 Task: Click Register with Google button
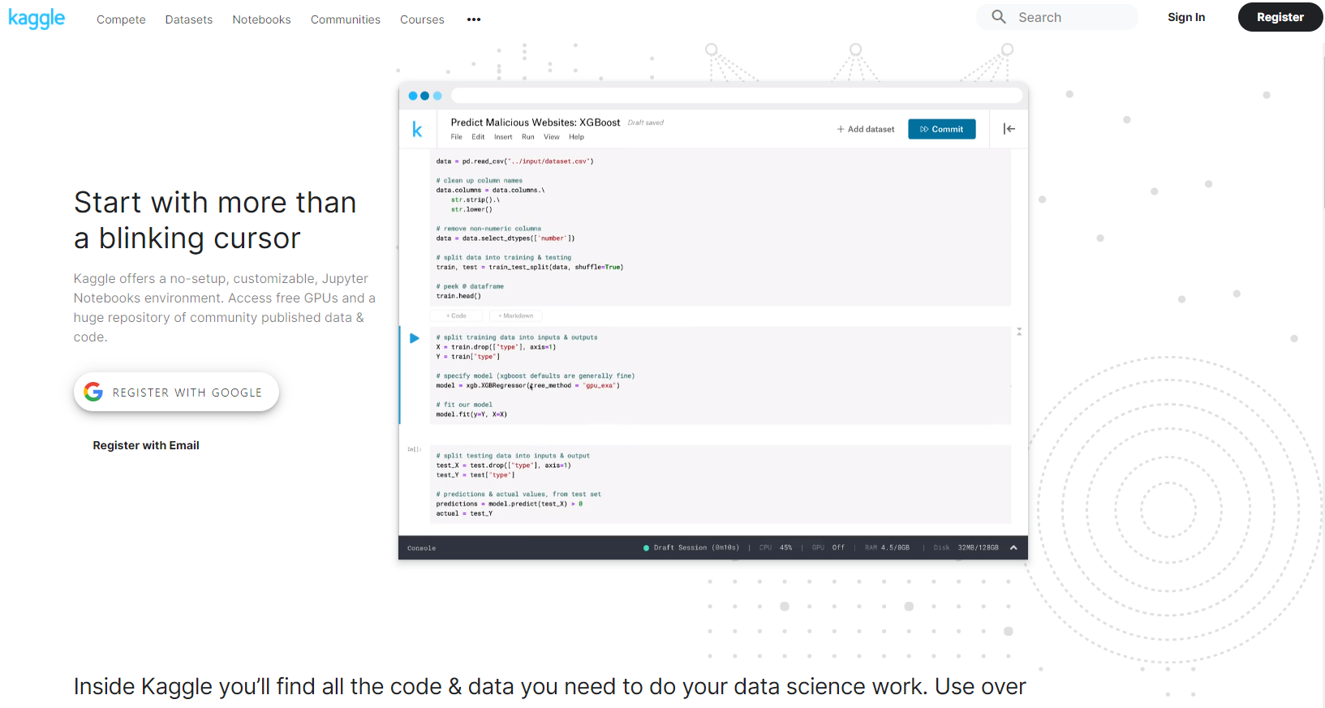(176, 392)
